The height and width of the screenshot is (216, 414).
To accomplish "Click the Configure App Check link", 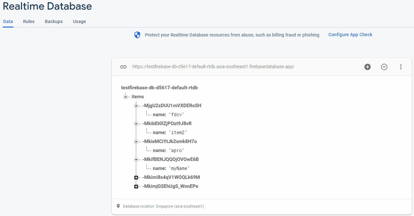I will [350, 35].
